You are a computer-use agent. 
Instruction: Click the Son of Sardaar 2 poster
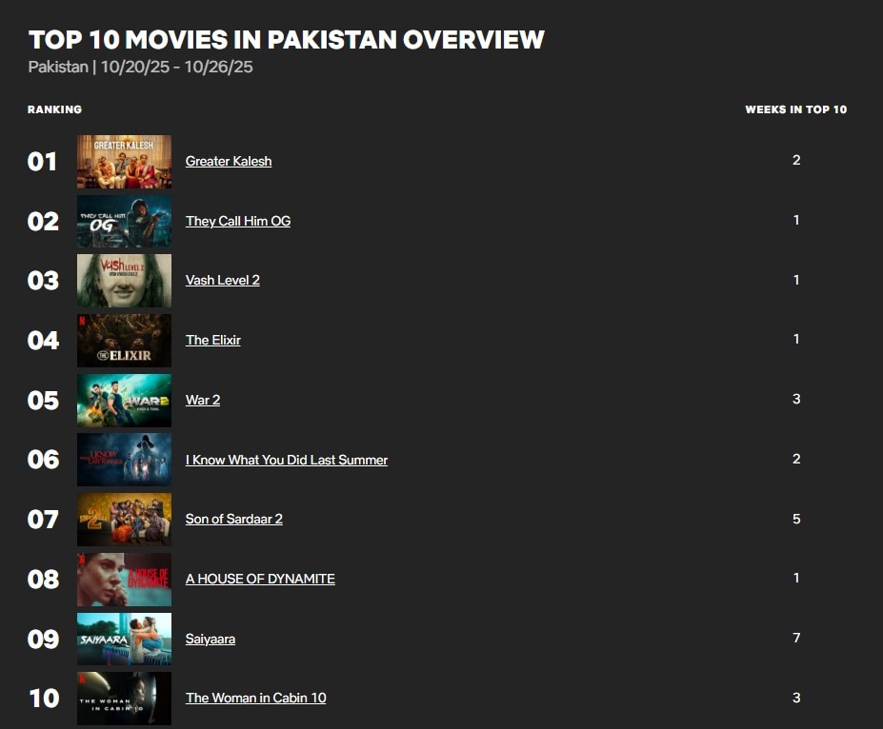coord(124,520)
